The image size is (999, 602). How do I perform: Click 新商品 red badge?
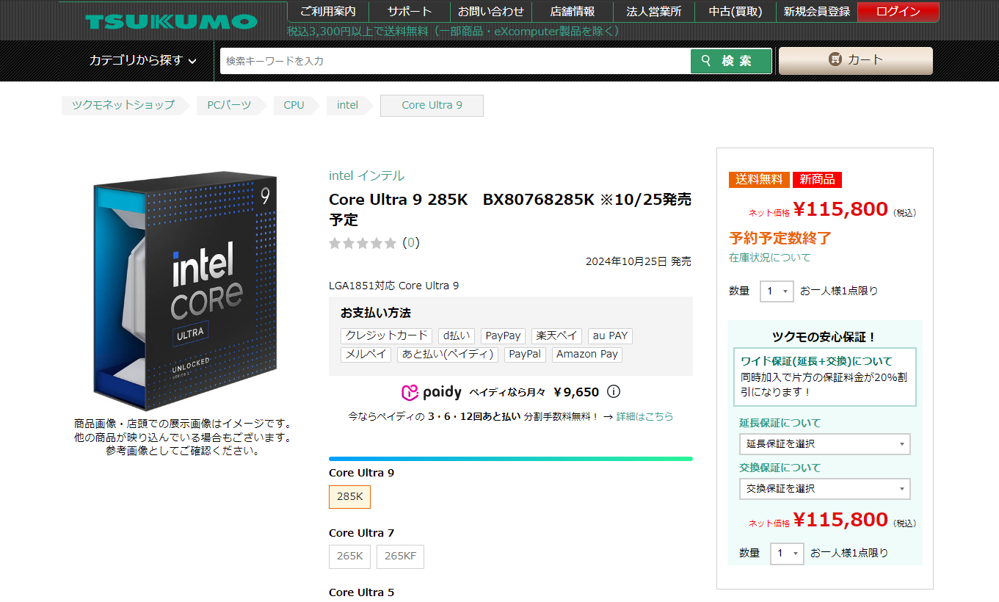(817, 179)
